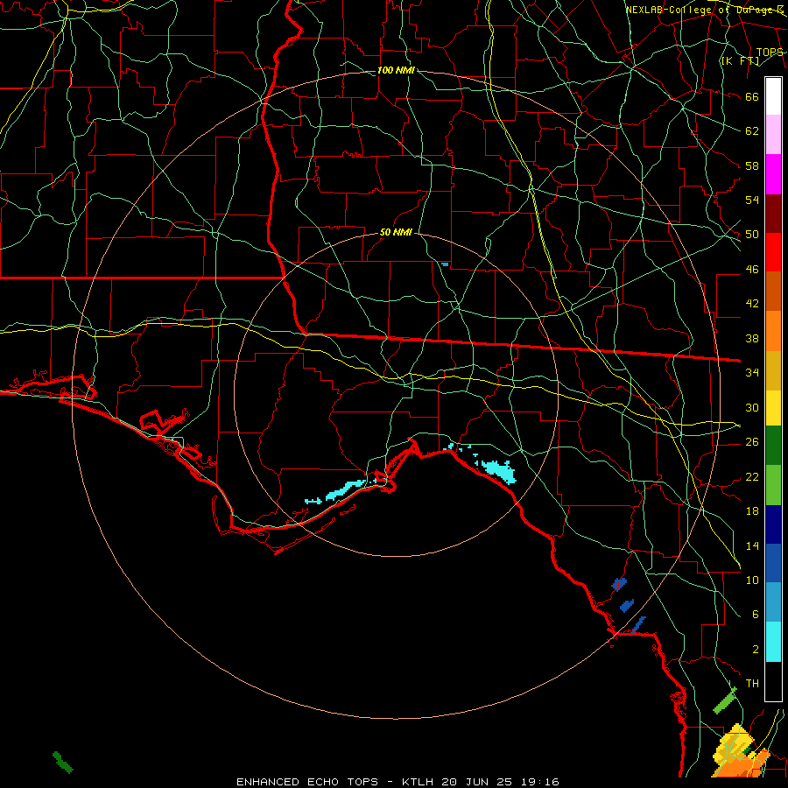This screenshot has width=788, height=788.
Task: Click the light green echo streak near the TH label
Action: point(725,700)
